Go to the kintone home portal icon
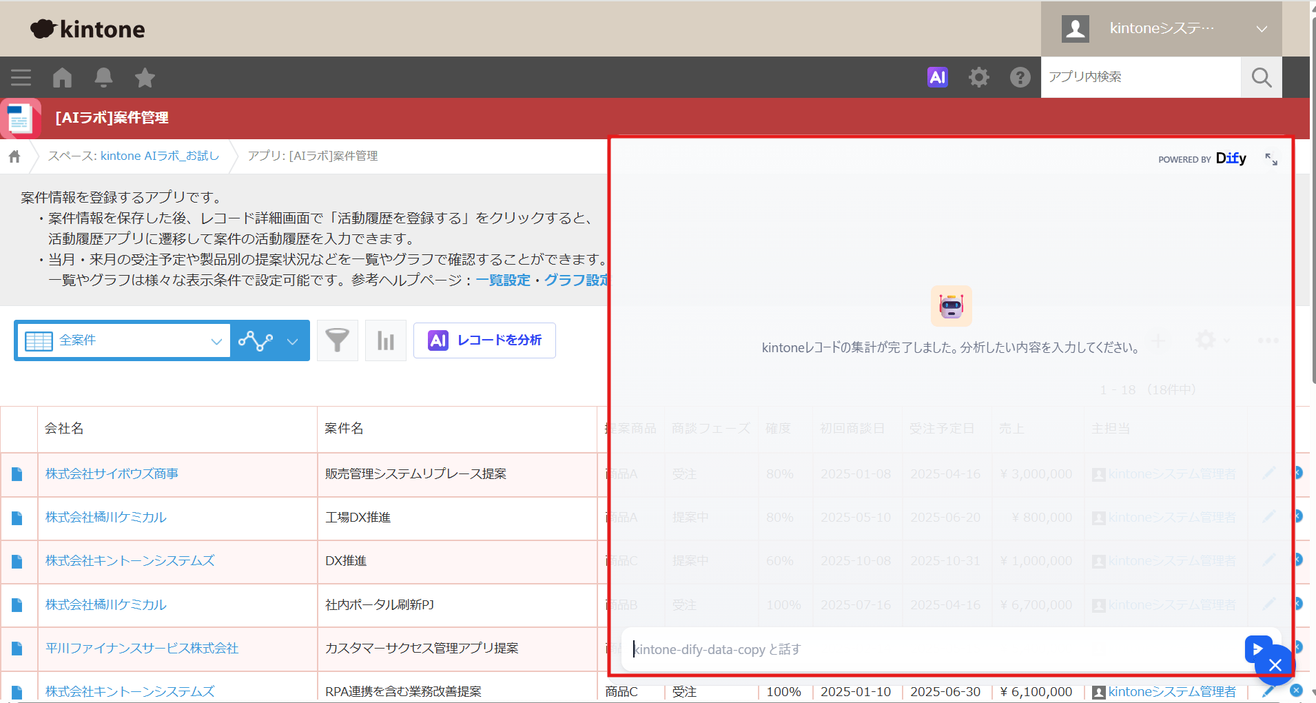1316x703 pixels. click(x=62, y=77)
